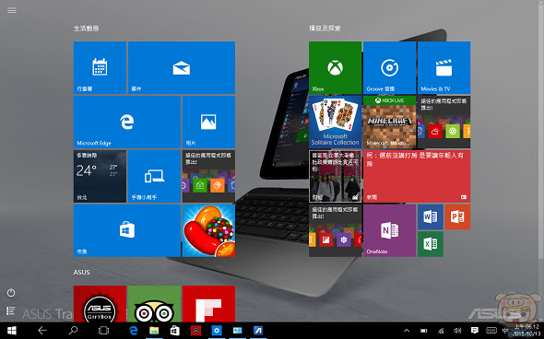This screenshot has width=544, height=339.
Task: Open the app promo tile beside Minecraft
Action: click(x=443, y=122)
